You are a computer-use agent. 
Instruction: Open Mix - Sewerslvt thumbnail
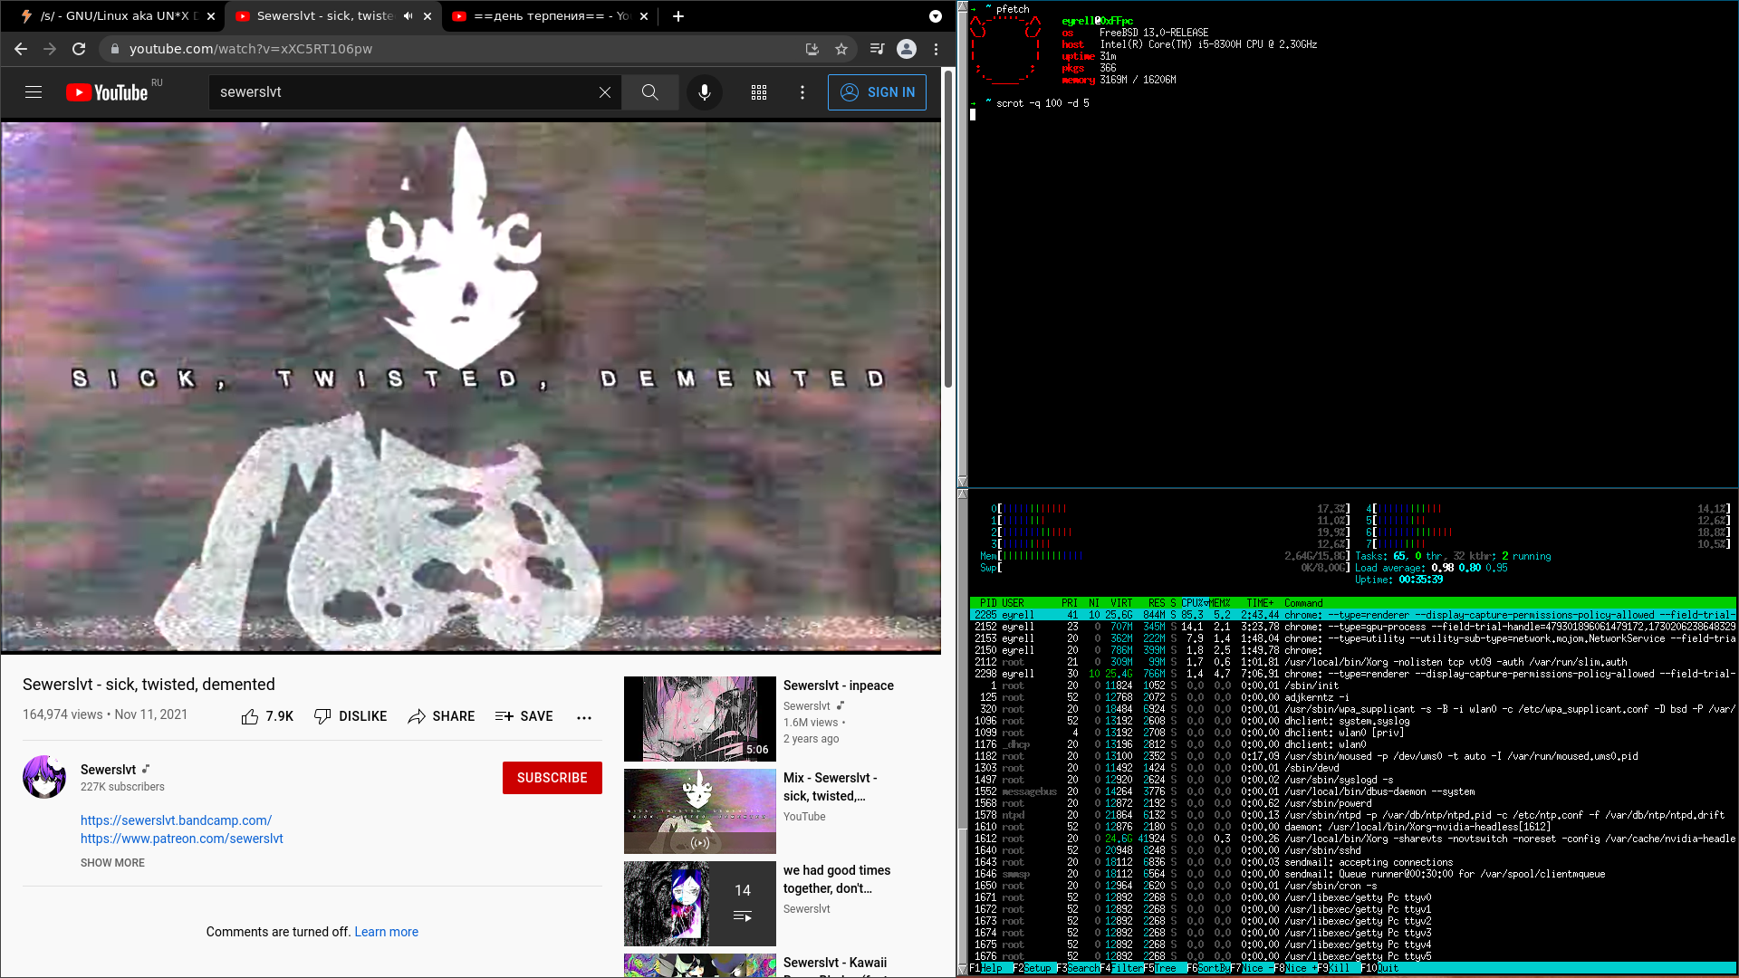[x=700, y=811]
